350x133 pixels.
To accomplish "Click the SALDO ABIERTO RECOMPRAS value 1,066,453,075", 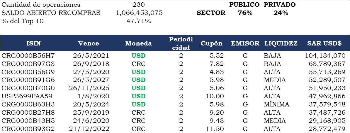I will [x=139, y=13].
